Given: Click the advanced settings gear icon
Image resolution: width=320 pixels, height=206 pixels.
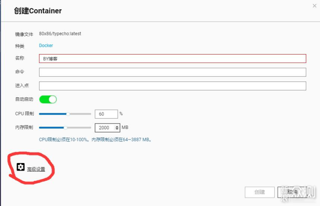Looking at the screenshot, I should (20, 167).
